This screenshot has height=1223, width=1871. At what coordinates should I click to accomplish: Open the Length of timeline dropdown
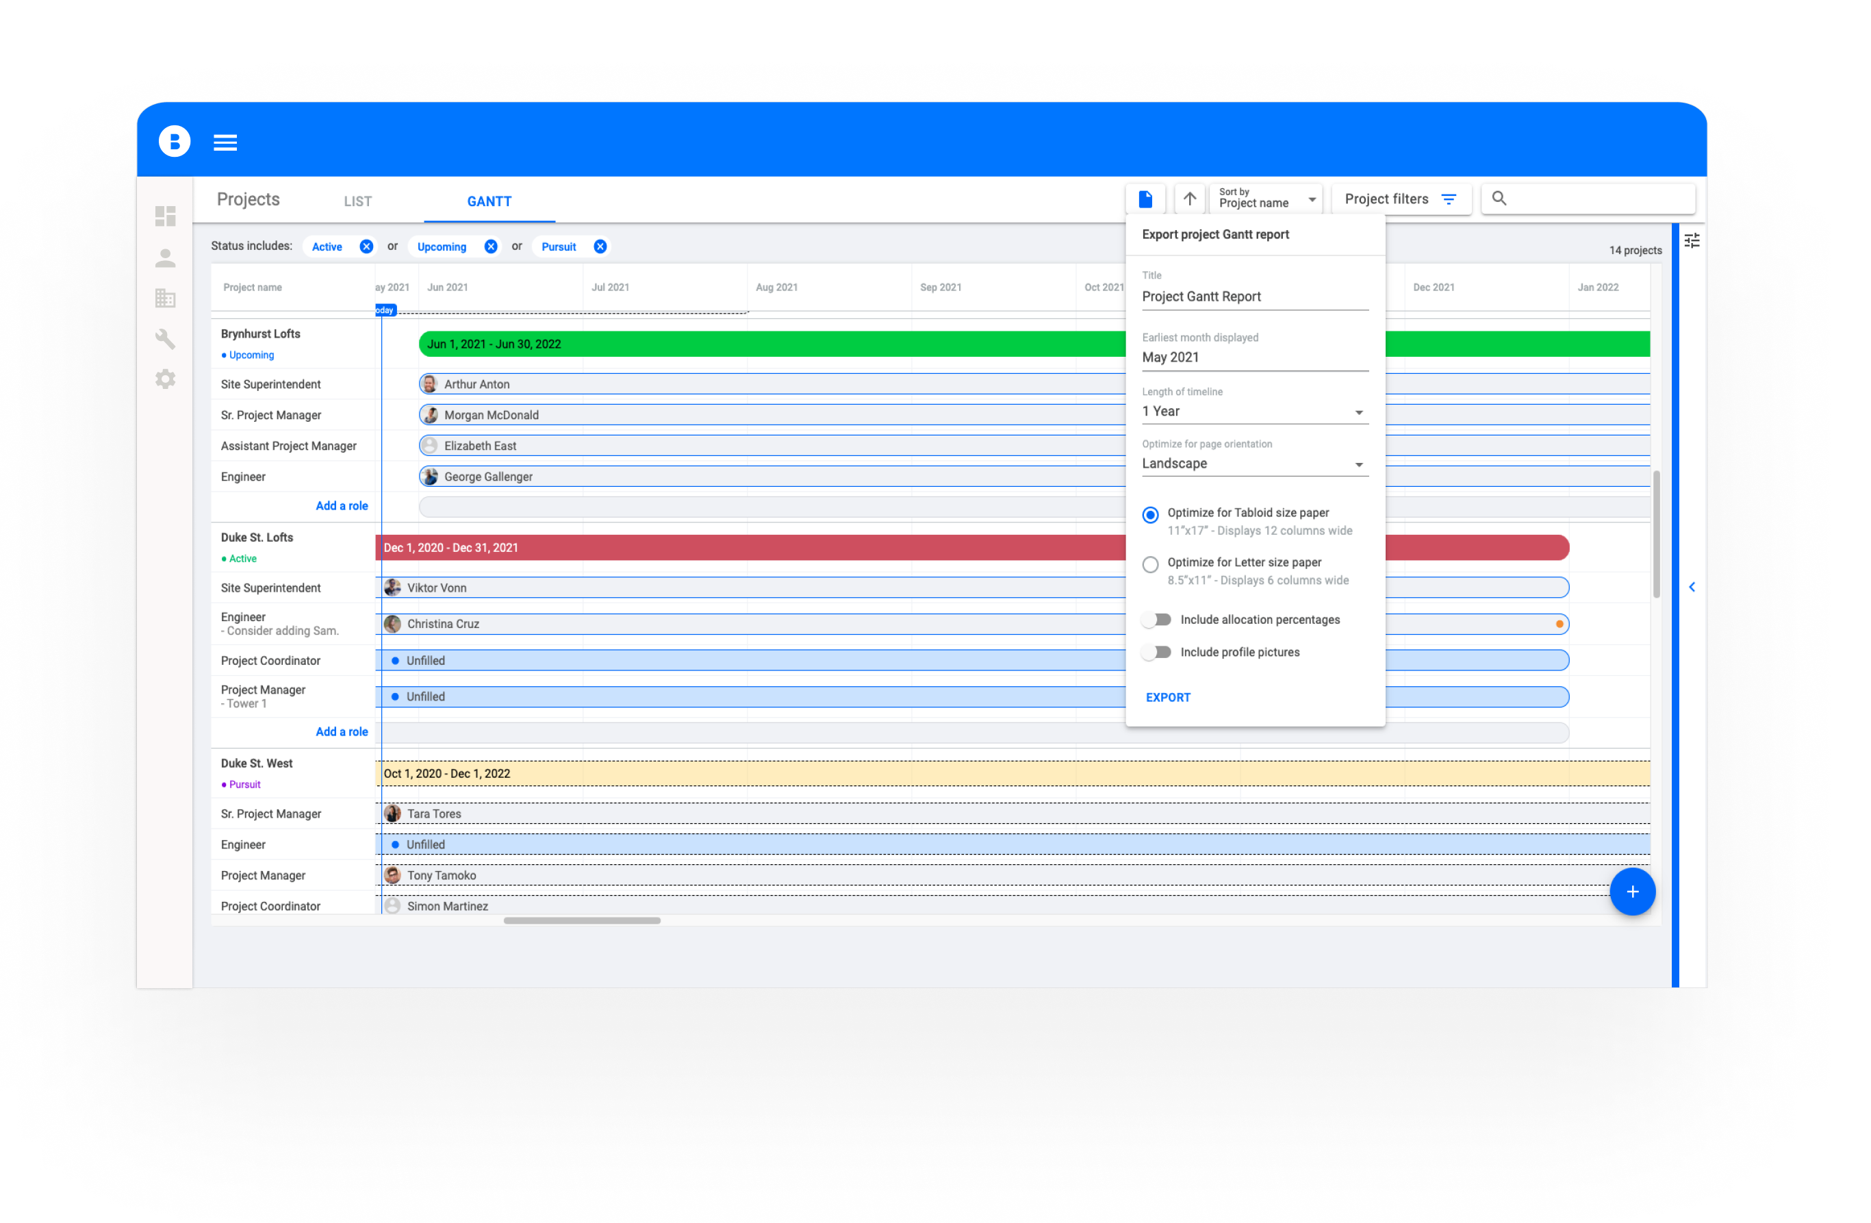coord(1254,412)
